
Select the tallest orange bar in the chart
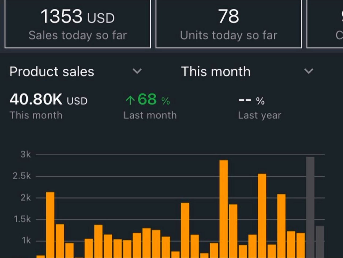click(x=224, y=207)
